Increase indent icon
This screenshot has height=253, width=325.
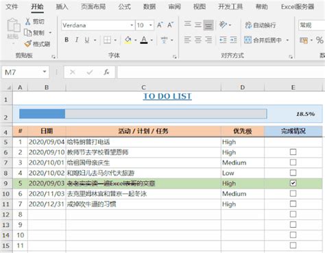233,40
